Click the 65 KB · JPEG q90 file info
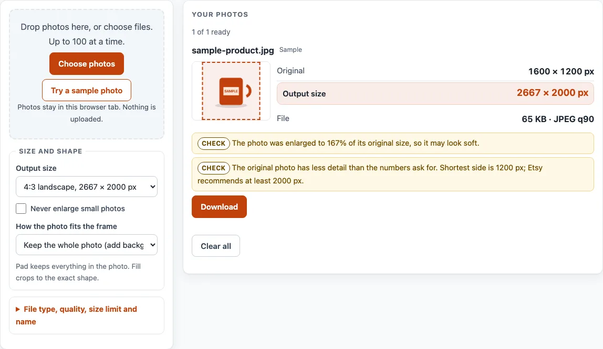This screenshot has height=349, width=603. coord(558,119)
